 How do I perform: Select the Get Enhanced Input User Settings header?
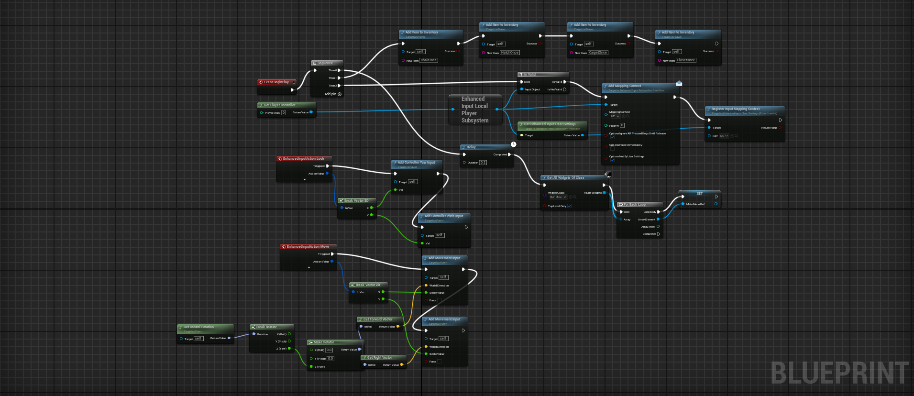[x=552, y=126]
